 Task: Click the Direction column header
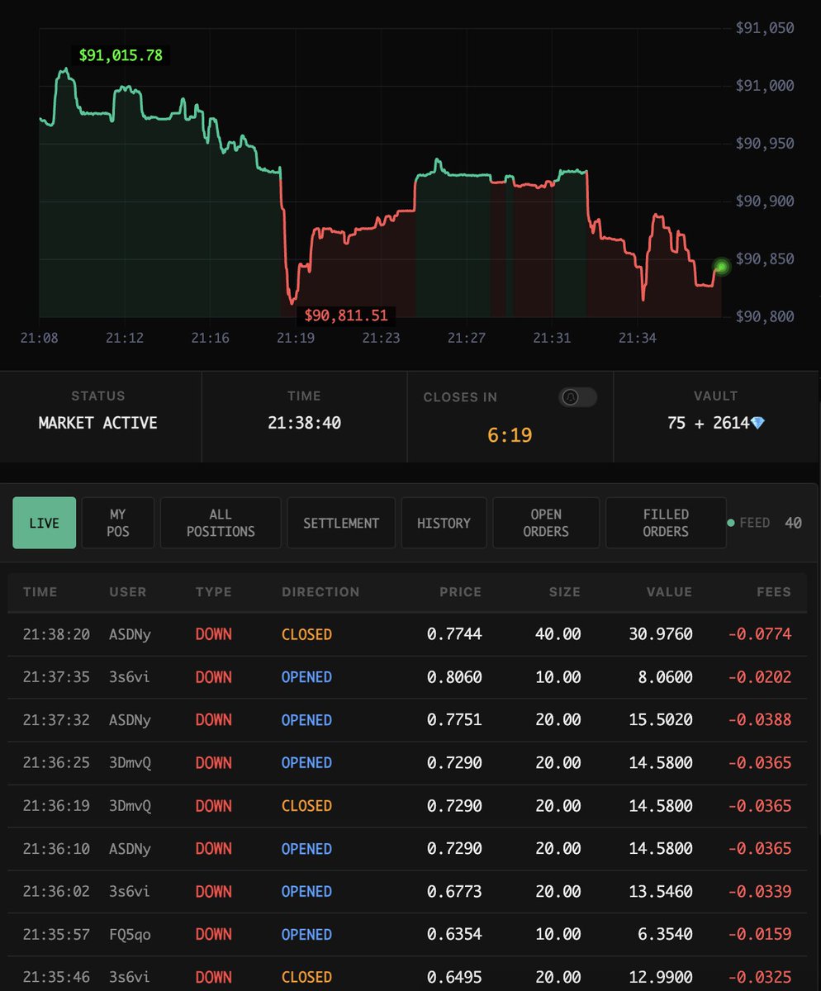(320, 592)
